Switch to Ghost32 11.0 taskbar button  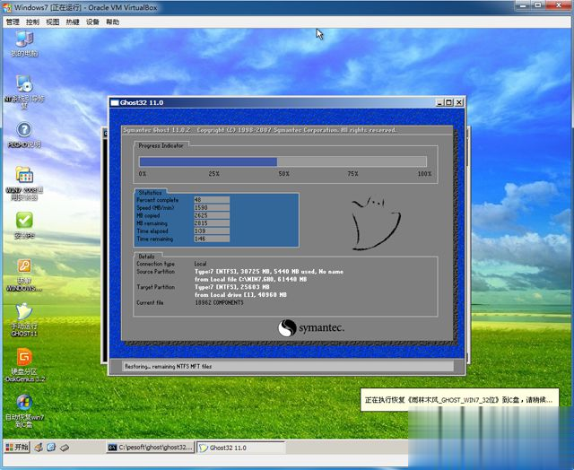tap(241, 448)
